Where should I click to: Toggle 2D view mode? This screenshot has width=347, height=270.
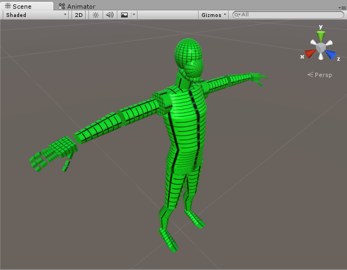tap(79, 15)
